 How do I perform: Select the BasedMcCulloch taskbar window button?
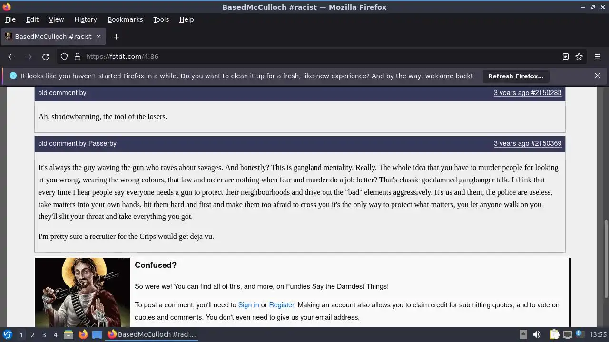pyautogui.click(x=151, y=334)
